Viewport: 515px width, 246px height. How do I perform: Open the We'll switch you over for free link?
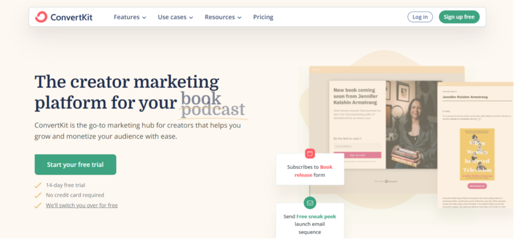click(82, 205)
